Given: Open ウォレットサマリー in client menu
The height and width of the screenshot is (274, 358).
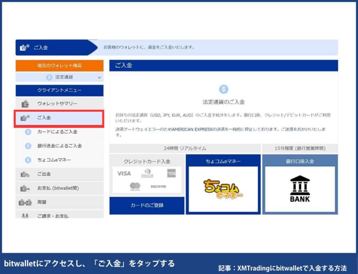Looking at the screenshot, I should 59,104.
